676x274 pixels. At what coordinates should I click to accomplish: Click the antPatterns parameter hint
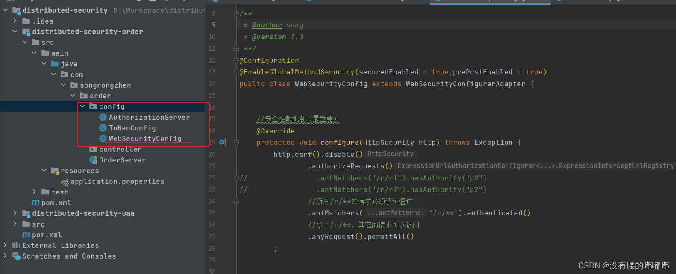(396, 213)
